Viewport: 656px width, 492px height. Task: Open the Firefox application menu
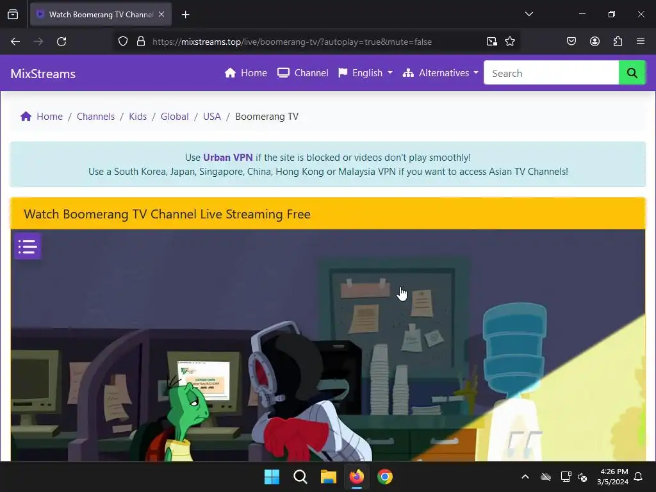pyautogui.click(x=641, y=42)
